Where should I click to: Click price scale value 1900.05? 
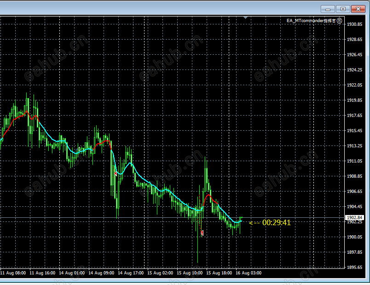coord(354,237)
